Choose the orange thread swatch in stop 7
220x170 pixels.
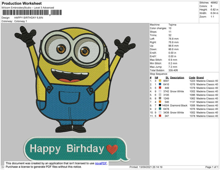(x=160, y=102)
